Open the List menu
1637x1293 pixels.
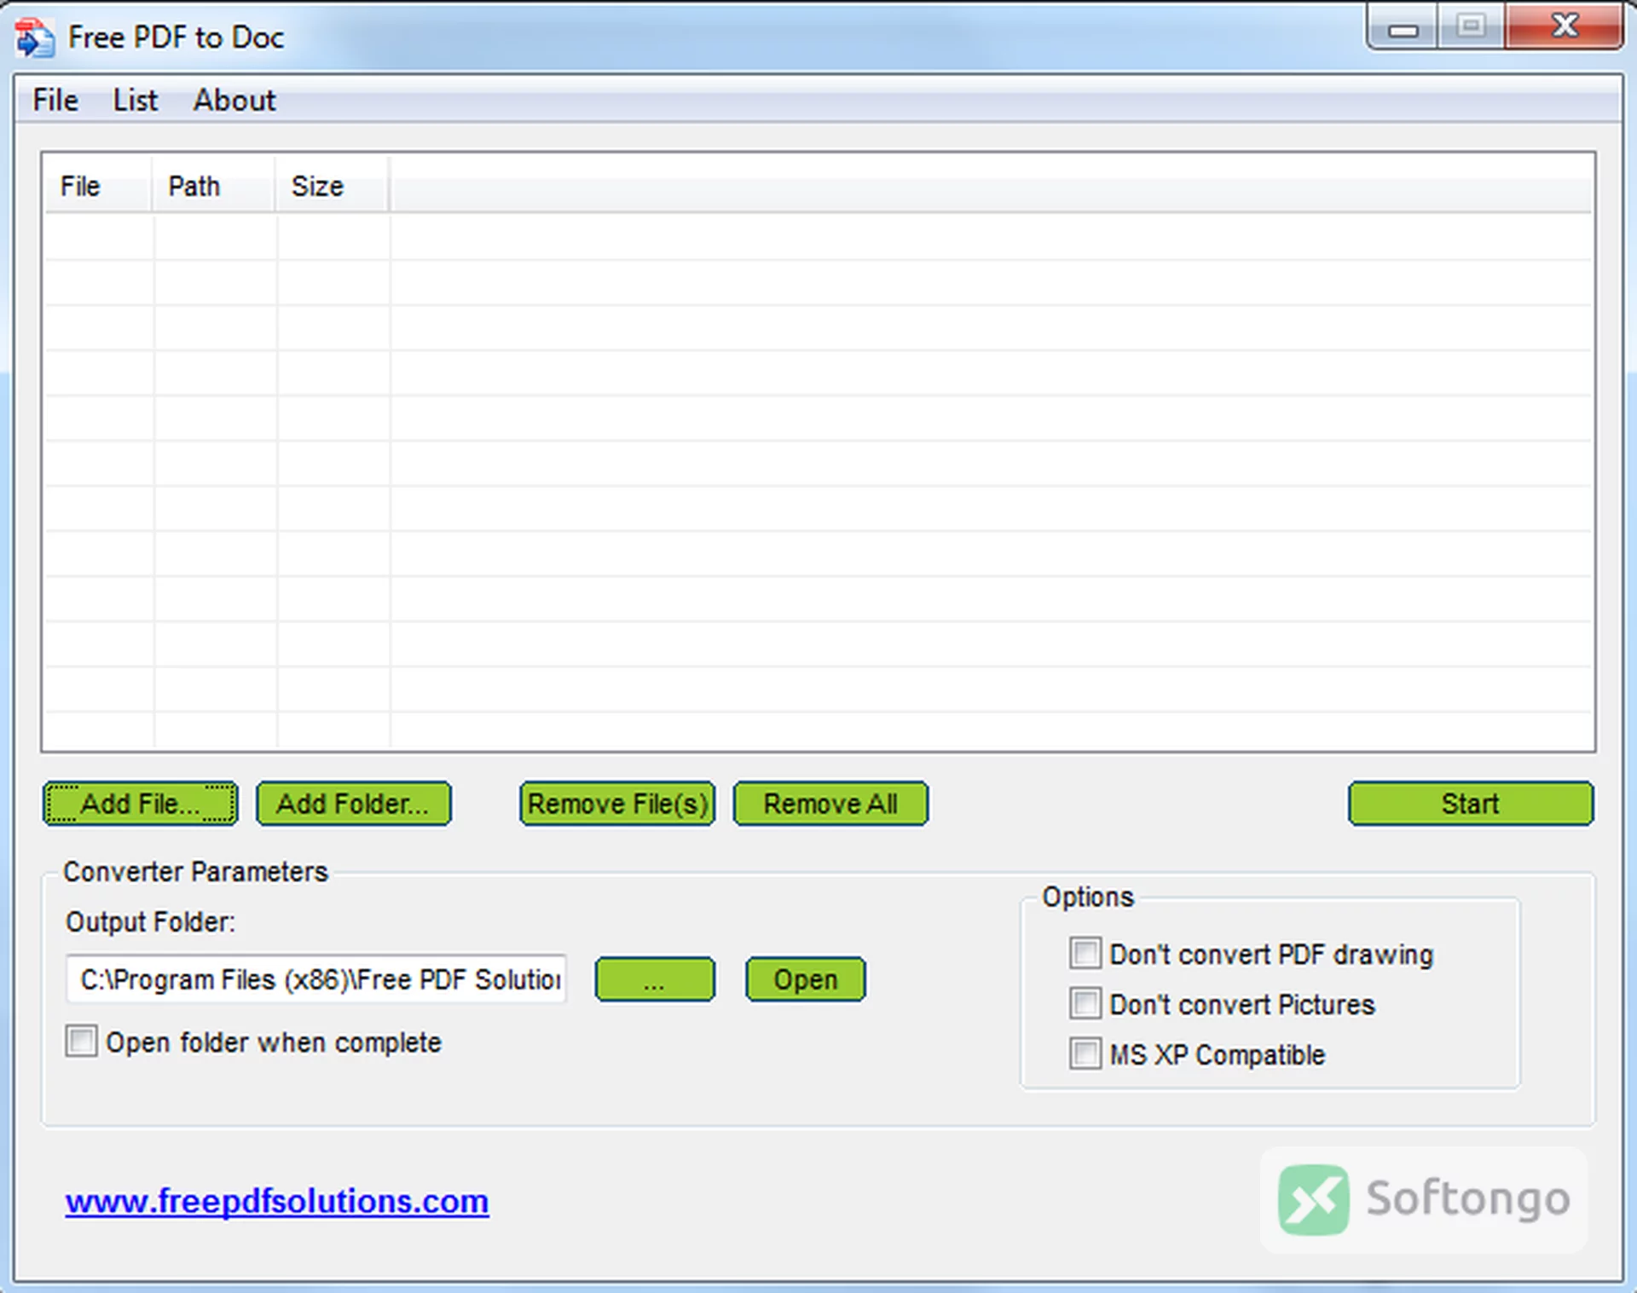(x=136, y=101)
